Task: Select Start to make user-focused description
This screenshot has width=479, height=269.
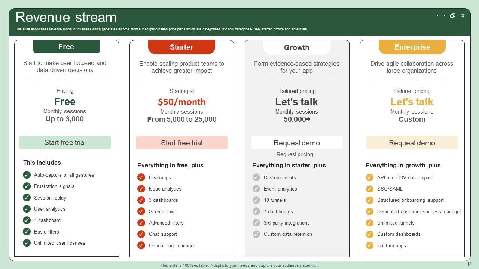Action: (x=65, y=67)
